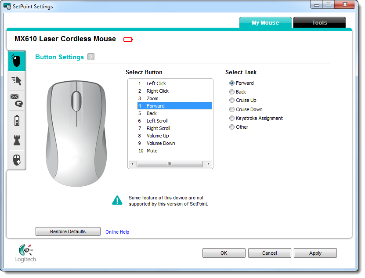Select the Forward task radio button
This screenshot has height=278, width=365.
pos(231,83)
